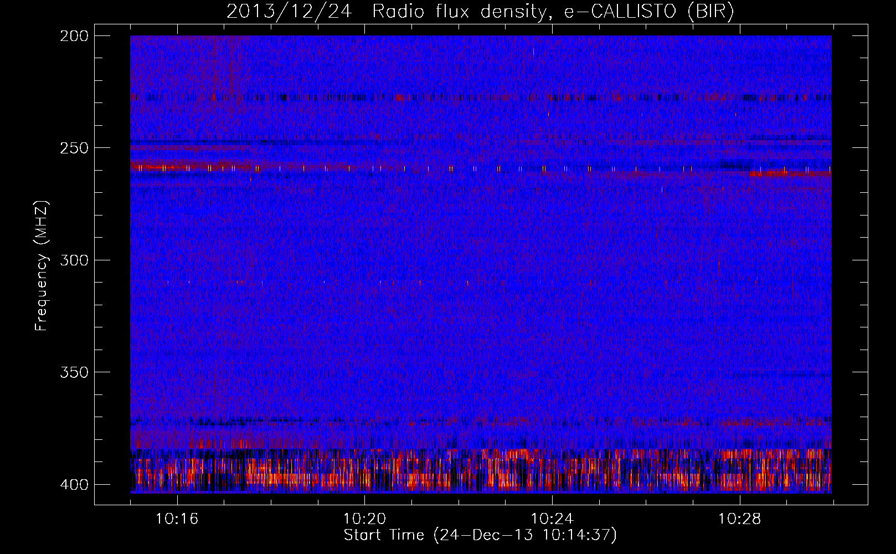This screenshot has width=896, height=554.
Task: Click the 10:20 time tick label
Action: tap(364, 519)
